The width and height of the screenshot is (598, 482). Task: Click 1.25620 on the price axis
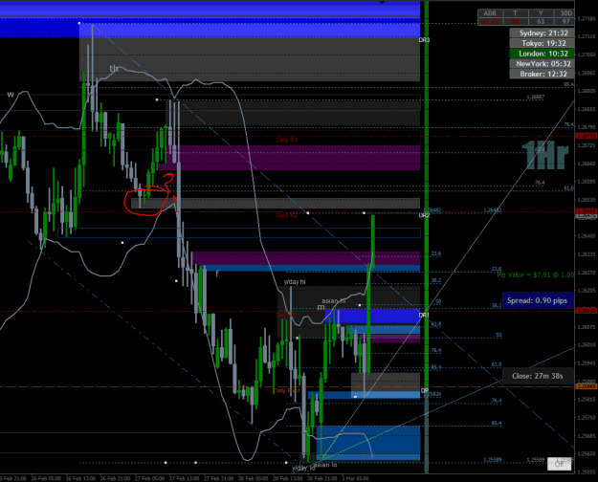pos(587,453)
